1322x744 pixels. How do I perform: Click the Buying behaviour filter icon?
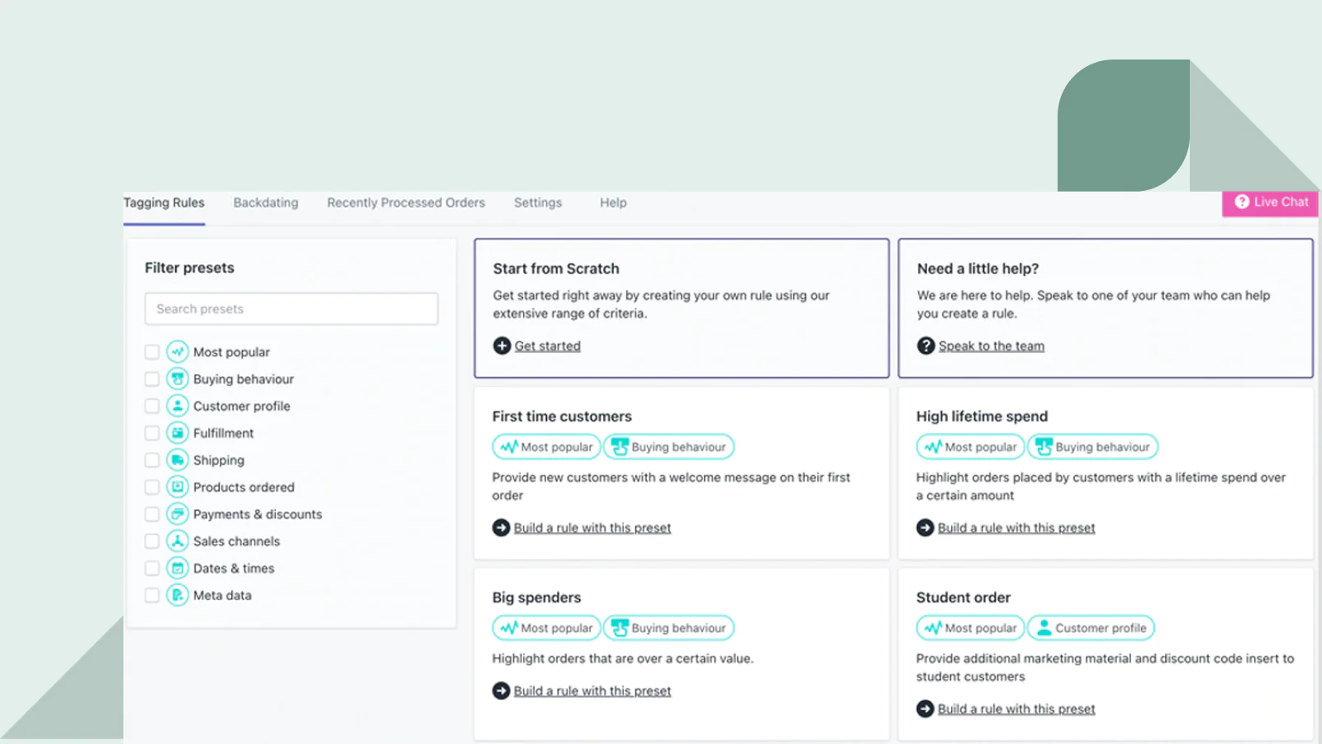[178, 379]
